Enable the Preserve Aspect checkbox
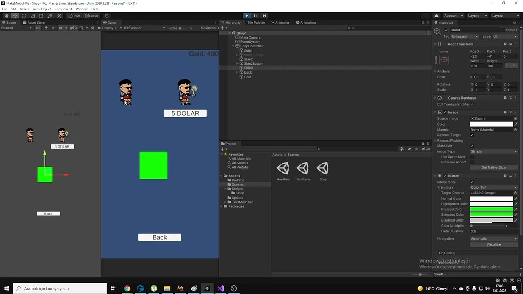523x294 pixels. (472, 162)
